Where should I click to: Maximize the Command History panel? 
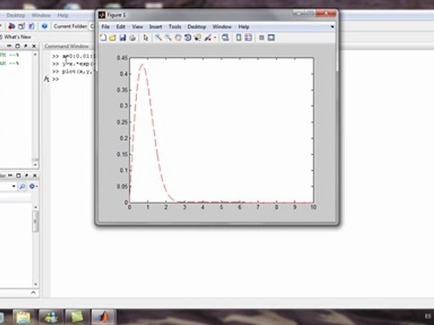click(x=18, y=46)
